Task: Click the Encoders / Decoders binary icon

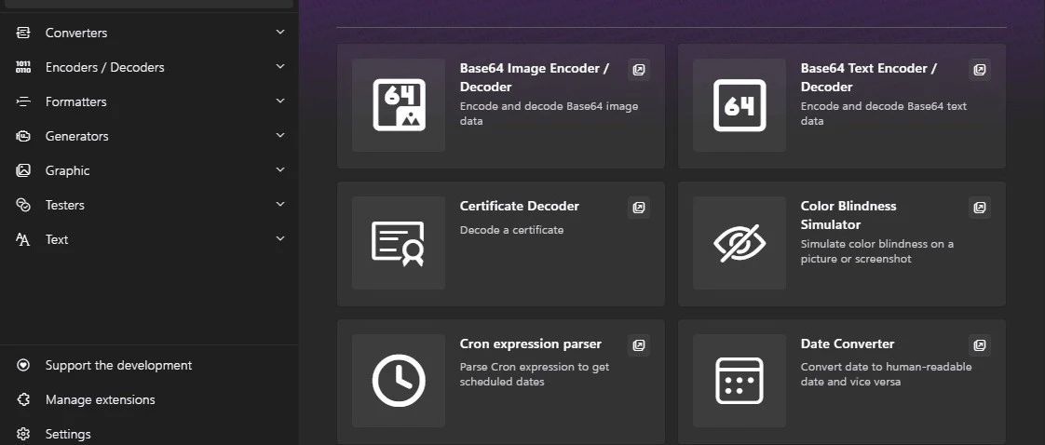Action: pos(23,67)
